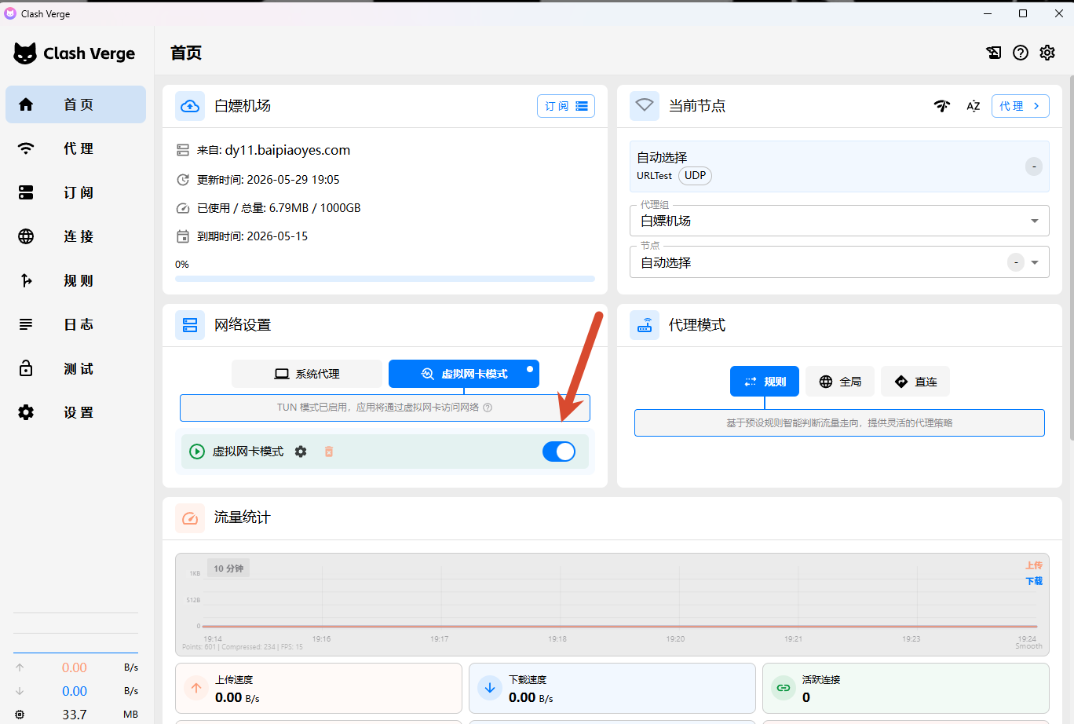Click the 订阅 button in the profile card
The image size is (1074, 724).
pyautogui.click(x=566, y=106)
